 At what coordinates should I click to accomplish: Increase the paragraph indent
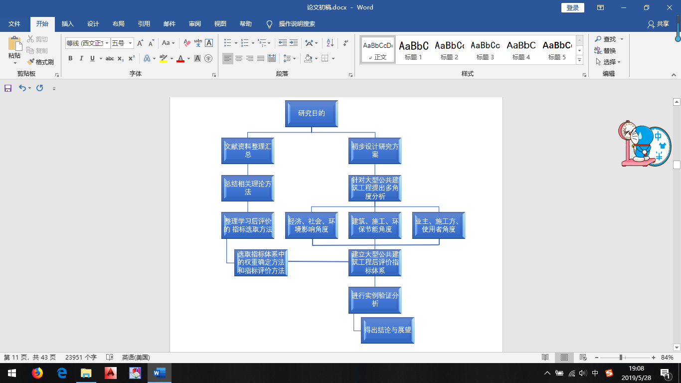point(294,43)
